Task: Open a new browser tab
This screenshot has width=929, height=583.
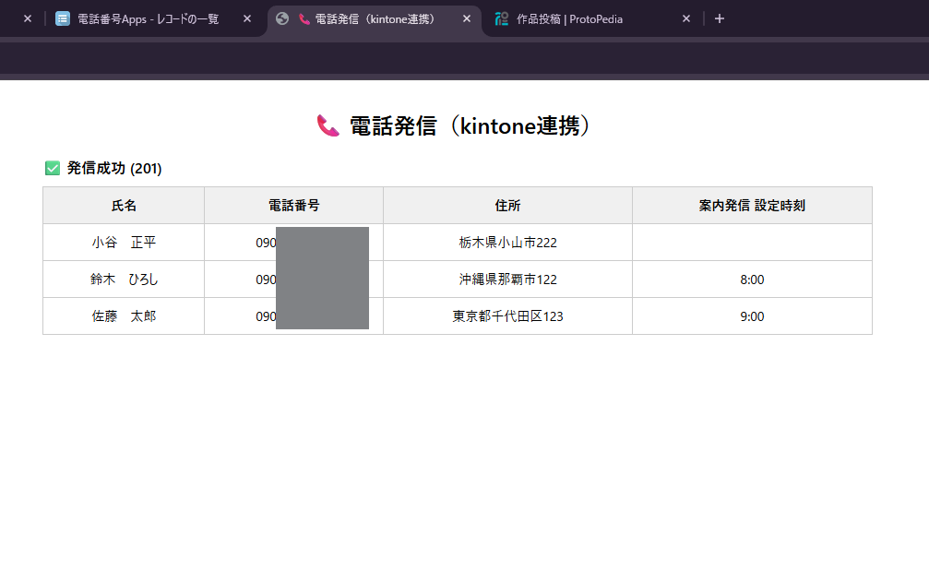Action: pyautogui.click(x=720, y=18)
